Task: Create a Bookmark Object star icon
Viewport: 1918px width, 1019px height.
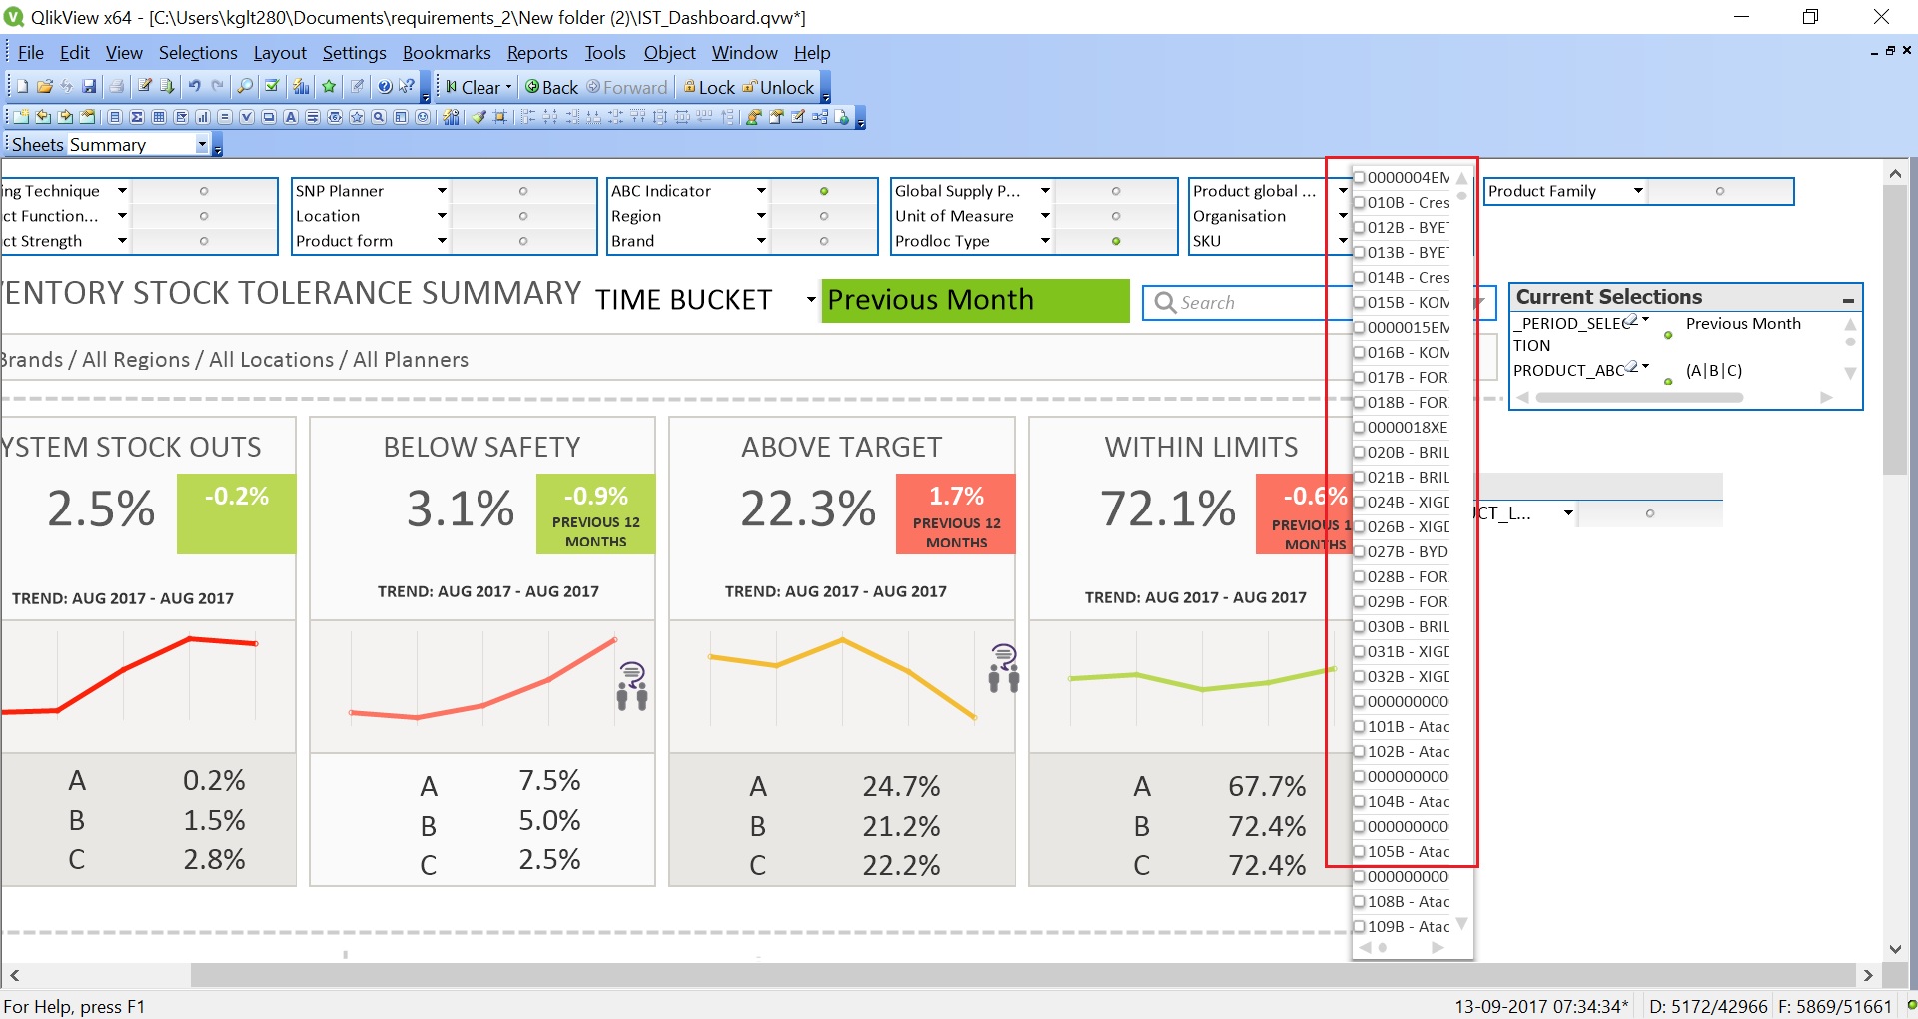Action: click(x=357, y=117)
